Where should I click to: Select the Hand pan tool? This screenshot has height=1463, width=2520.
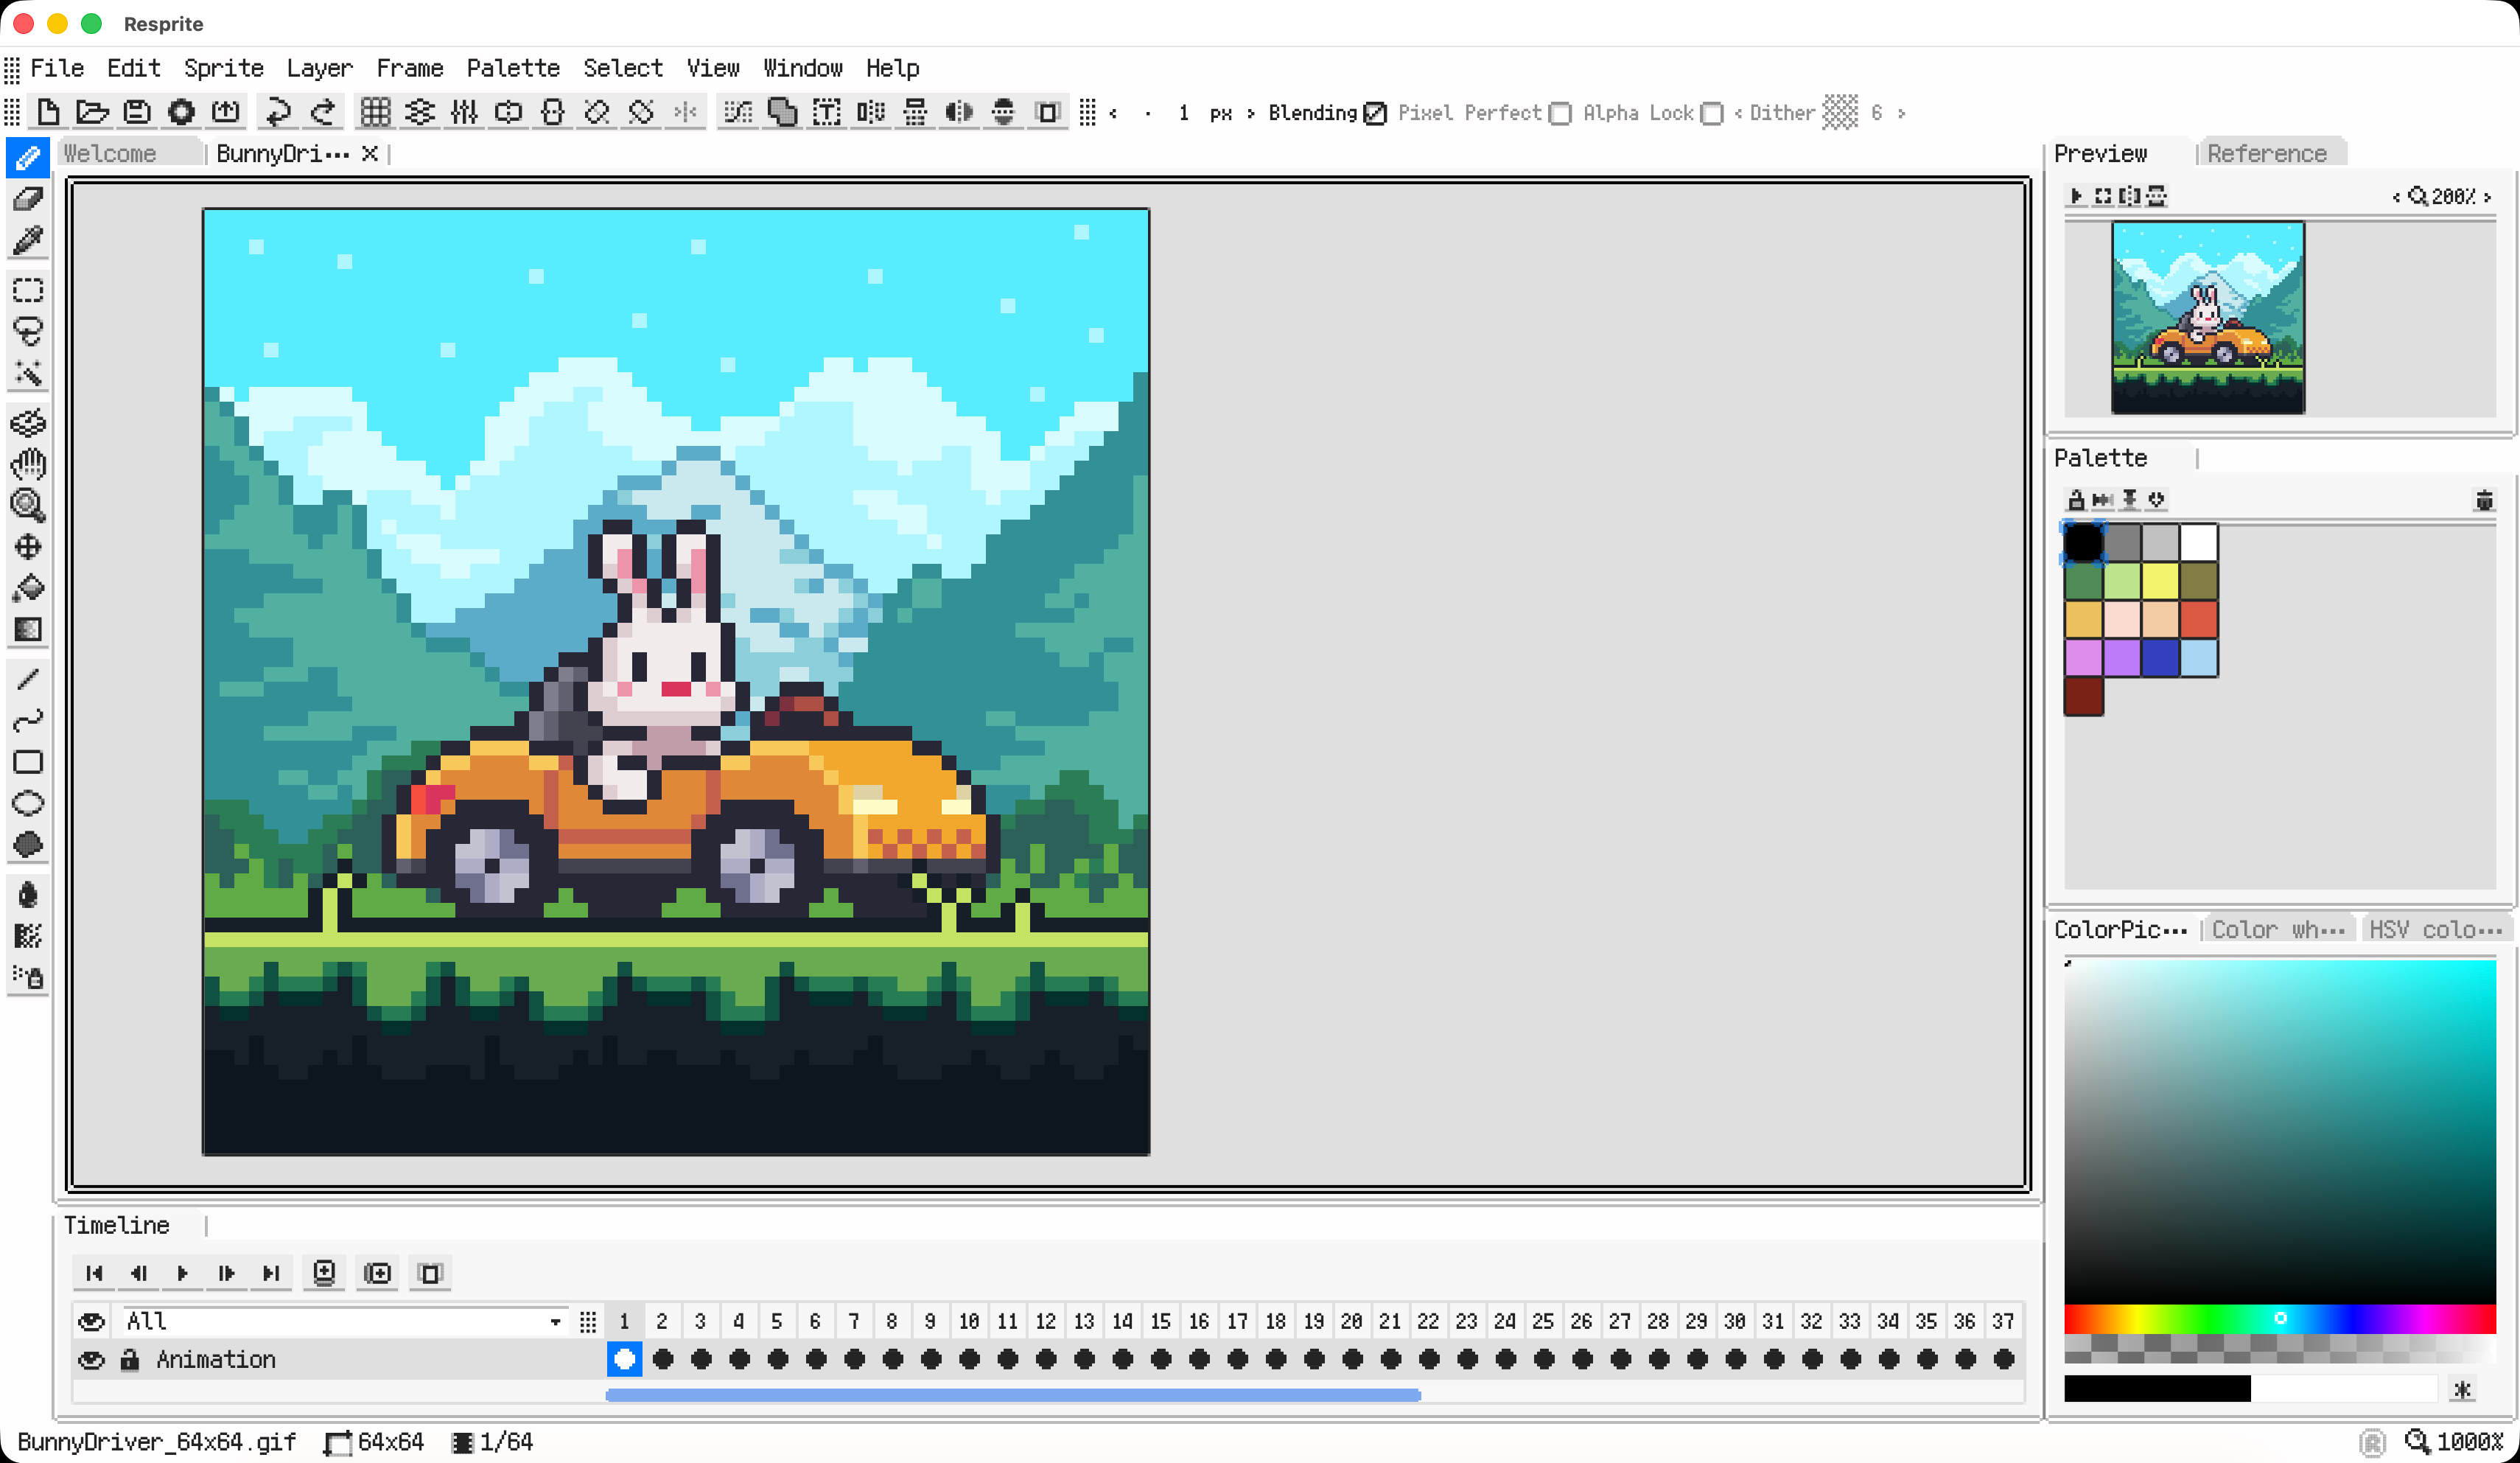[28, 464]
